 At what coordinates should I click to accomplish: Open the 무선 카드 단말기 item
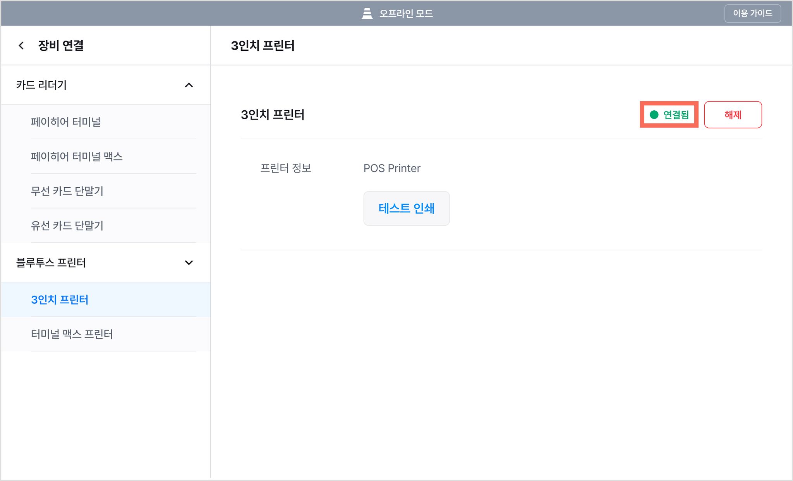click(x=106, y=191)
